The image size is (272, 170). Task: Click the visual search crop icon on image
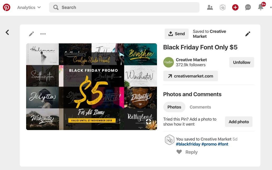149,121
